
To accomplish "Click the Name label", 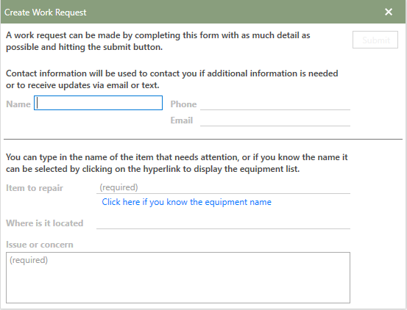I will point(18,104).
